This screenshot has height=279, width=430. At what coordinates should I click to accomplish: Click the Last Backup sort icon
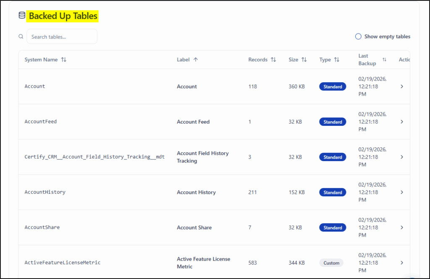[384, 60]
